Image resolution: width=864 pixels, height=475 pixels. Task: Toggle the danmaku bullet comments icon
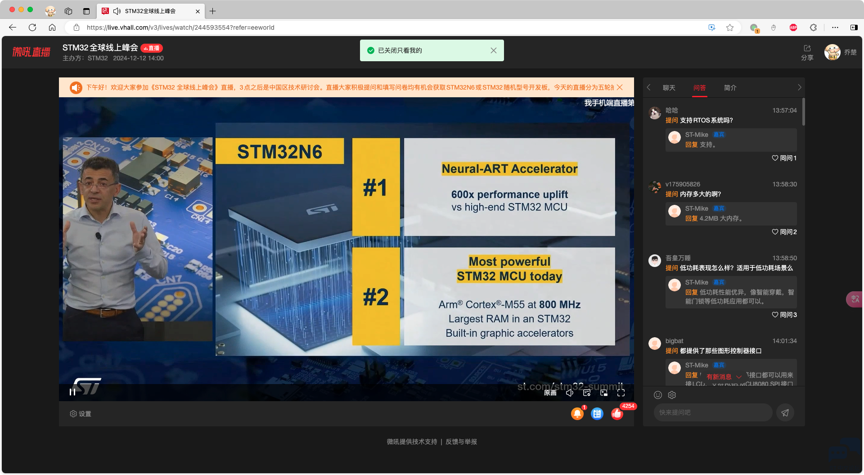point(587,393)
